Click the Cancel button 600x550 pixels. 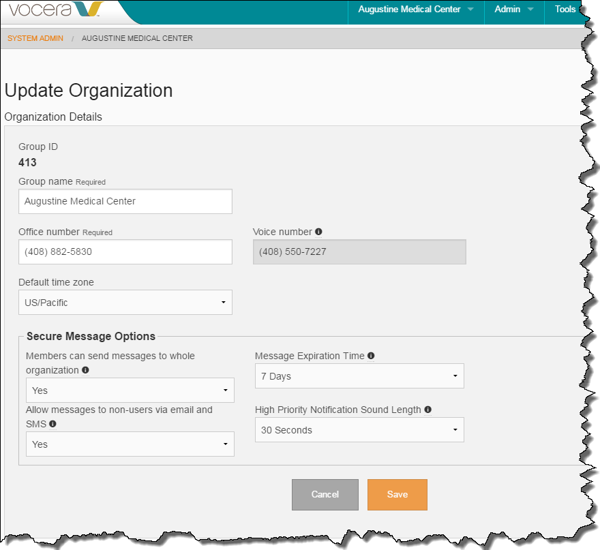click(x=325, y=494)
